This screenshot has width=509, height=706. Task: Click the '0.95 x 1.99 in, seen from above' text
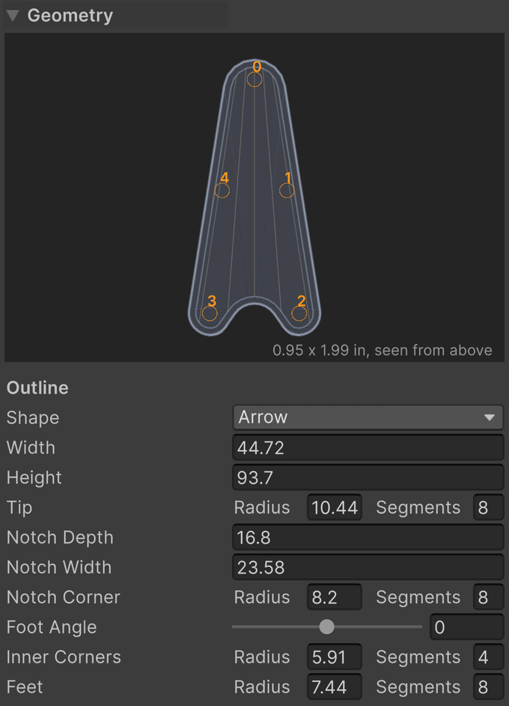(x=382, y=350)
